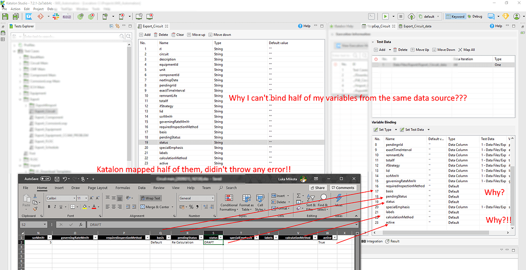Click the advanced search icon in Tests Explorer
The width and height of the screenshot is (526, 270).
129,36
